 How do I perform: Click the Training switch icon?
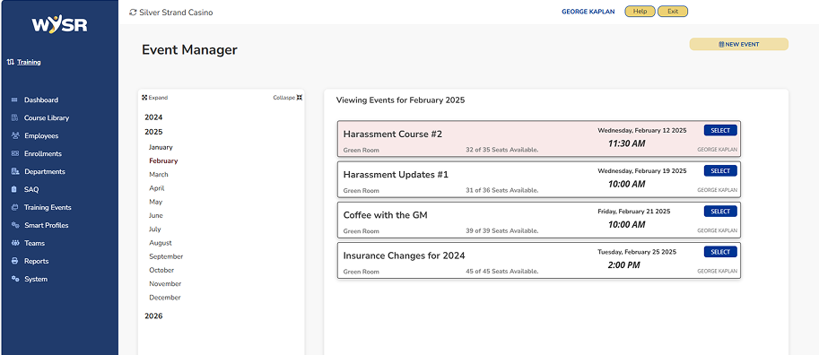[11, 62]
